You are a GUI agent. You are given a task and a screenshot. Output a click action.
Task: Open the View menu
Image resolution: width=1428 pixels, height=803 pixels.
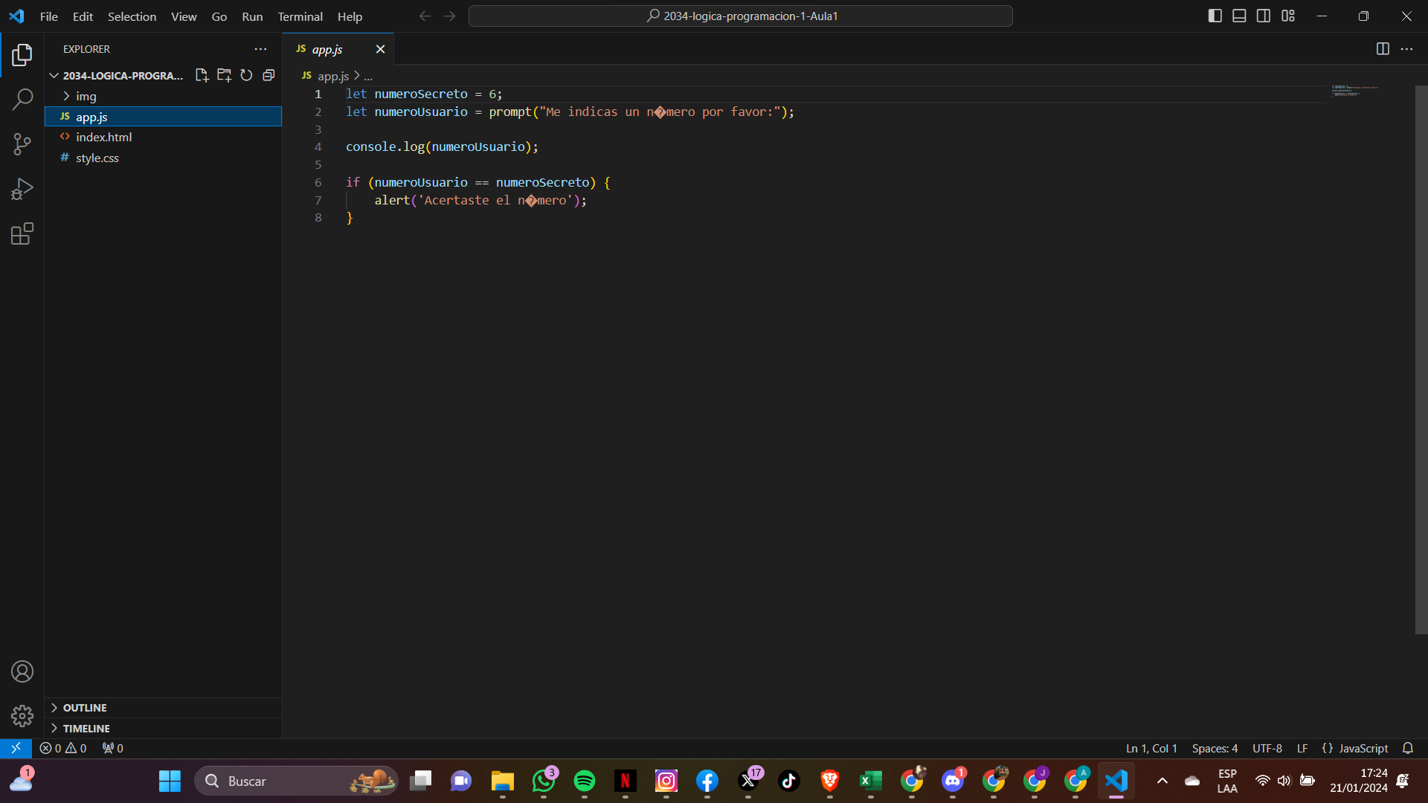[184, 16]
